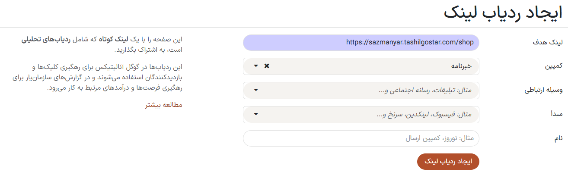Open the مطالعه بیشتر link
The image size is (568, 178).
[164, 105]
